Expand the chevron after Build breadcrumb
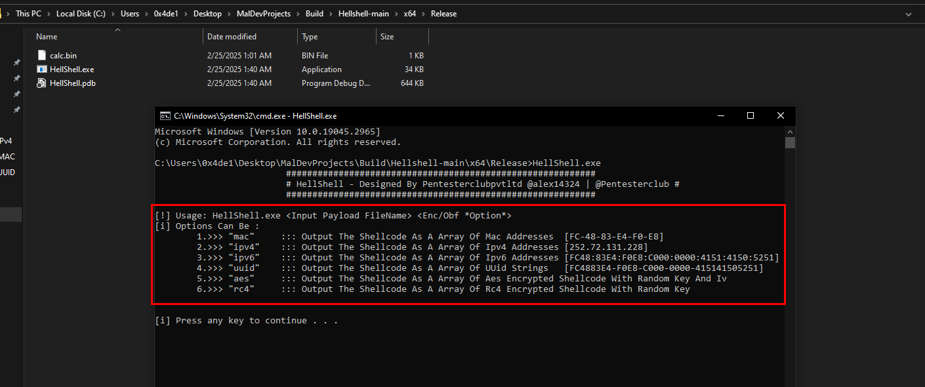The width and height of the screenshot is (925, 387). (x=332, y=14)
